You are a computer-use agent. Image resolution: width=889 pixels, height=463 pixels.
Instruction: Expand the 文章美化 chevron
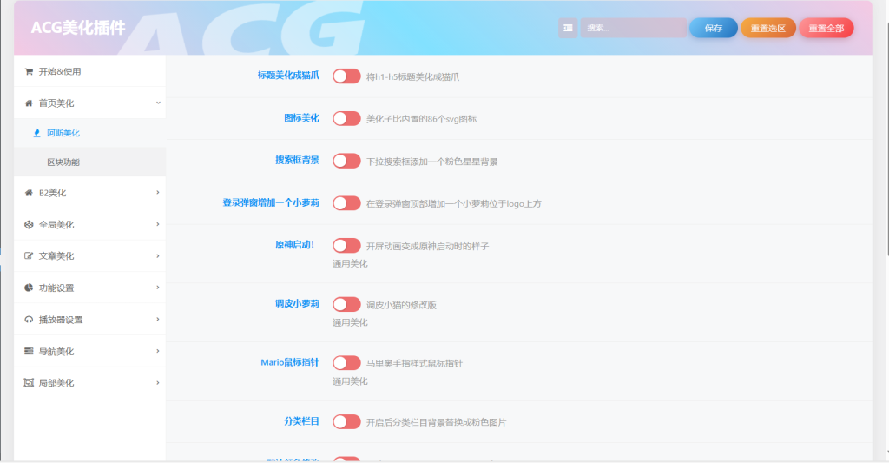158,256
